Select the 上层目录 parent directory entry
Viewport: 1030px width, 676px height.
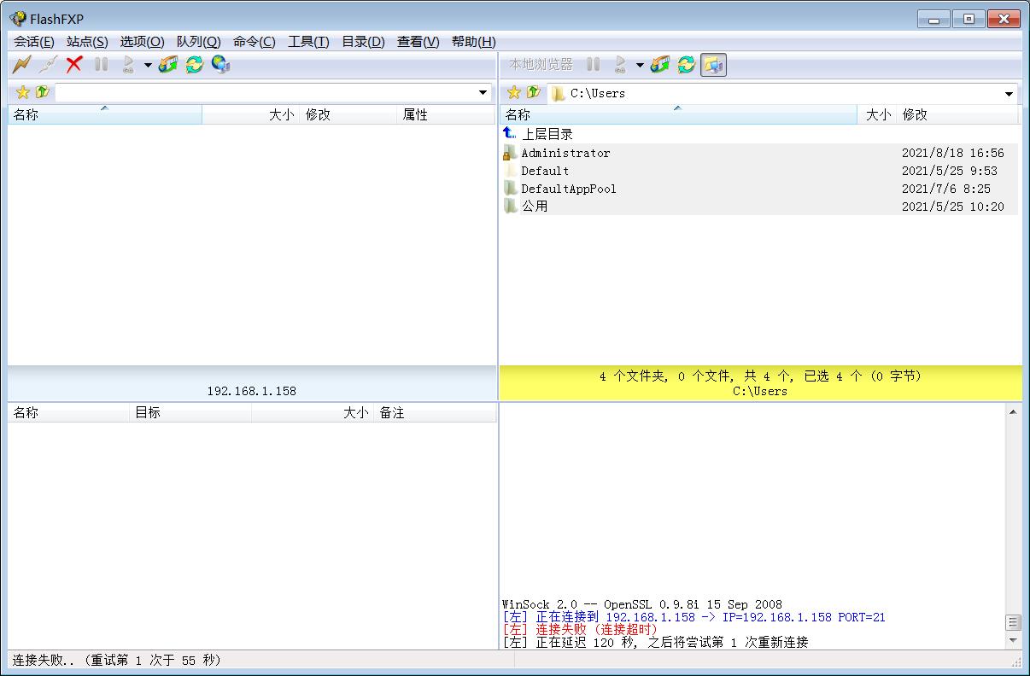point(547,134)
